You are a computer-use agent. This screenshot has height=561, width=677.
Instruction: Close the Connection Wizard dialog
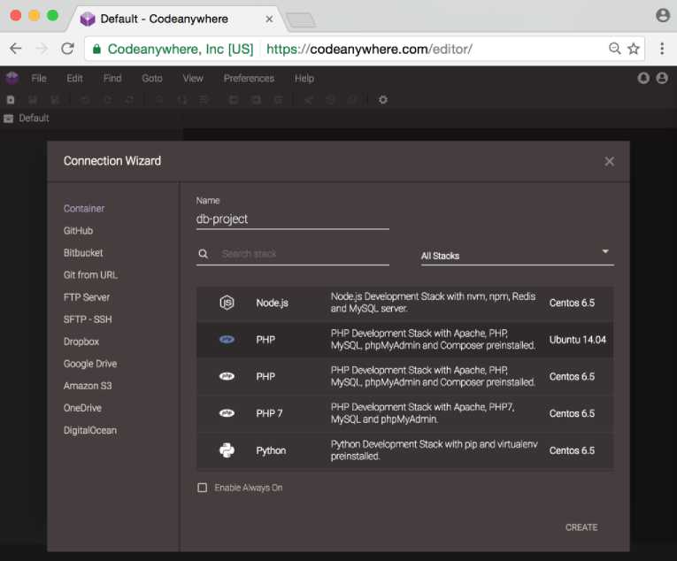click(x=609, y=161)
